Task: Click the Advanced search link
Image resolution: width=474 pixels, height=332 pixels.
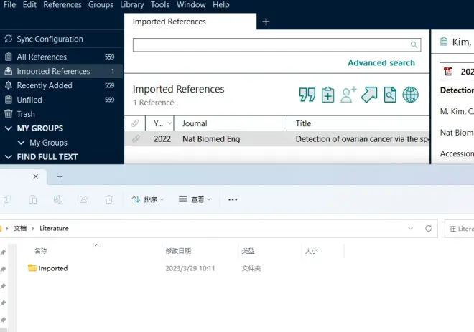Action: (381, 63)
